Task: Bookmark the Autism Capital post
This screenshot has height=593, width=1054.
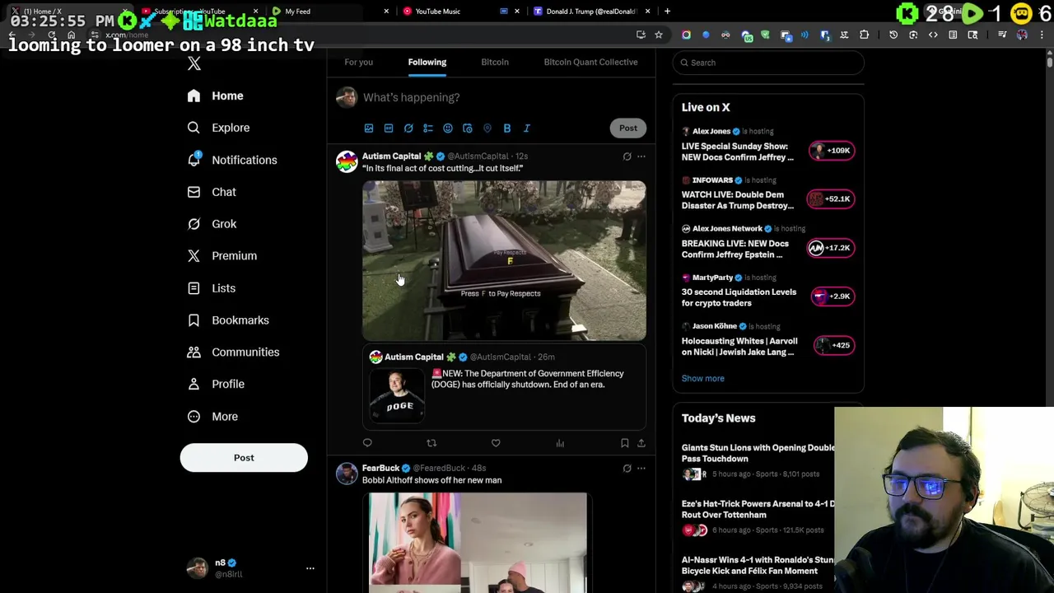Action: (x=624, y=443)
